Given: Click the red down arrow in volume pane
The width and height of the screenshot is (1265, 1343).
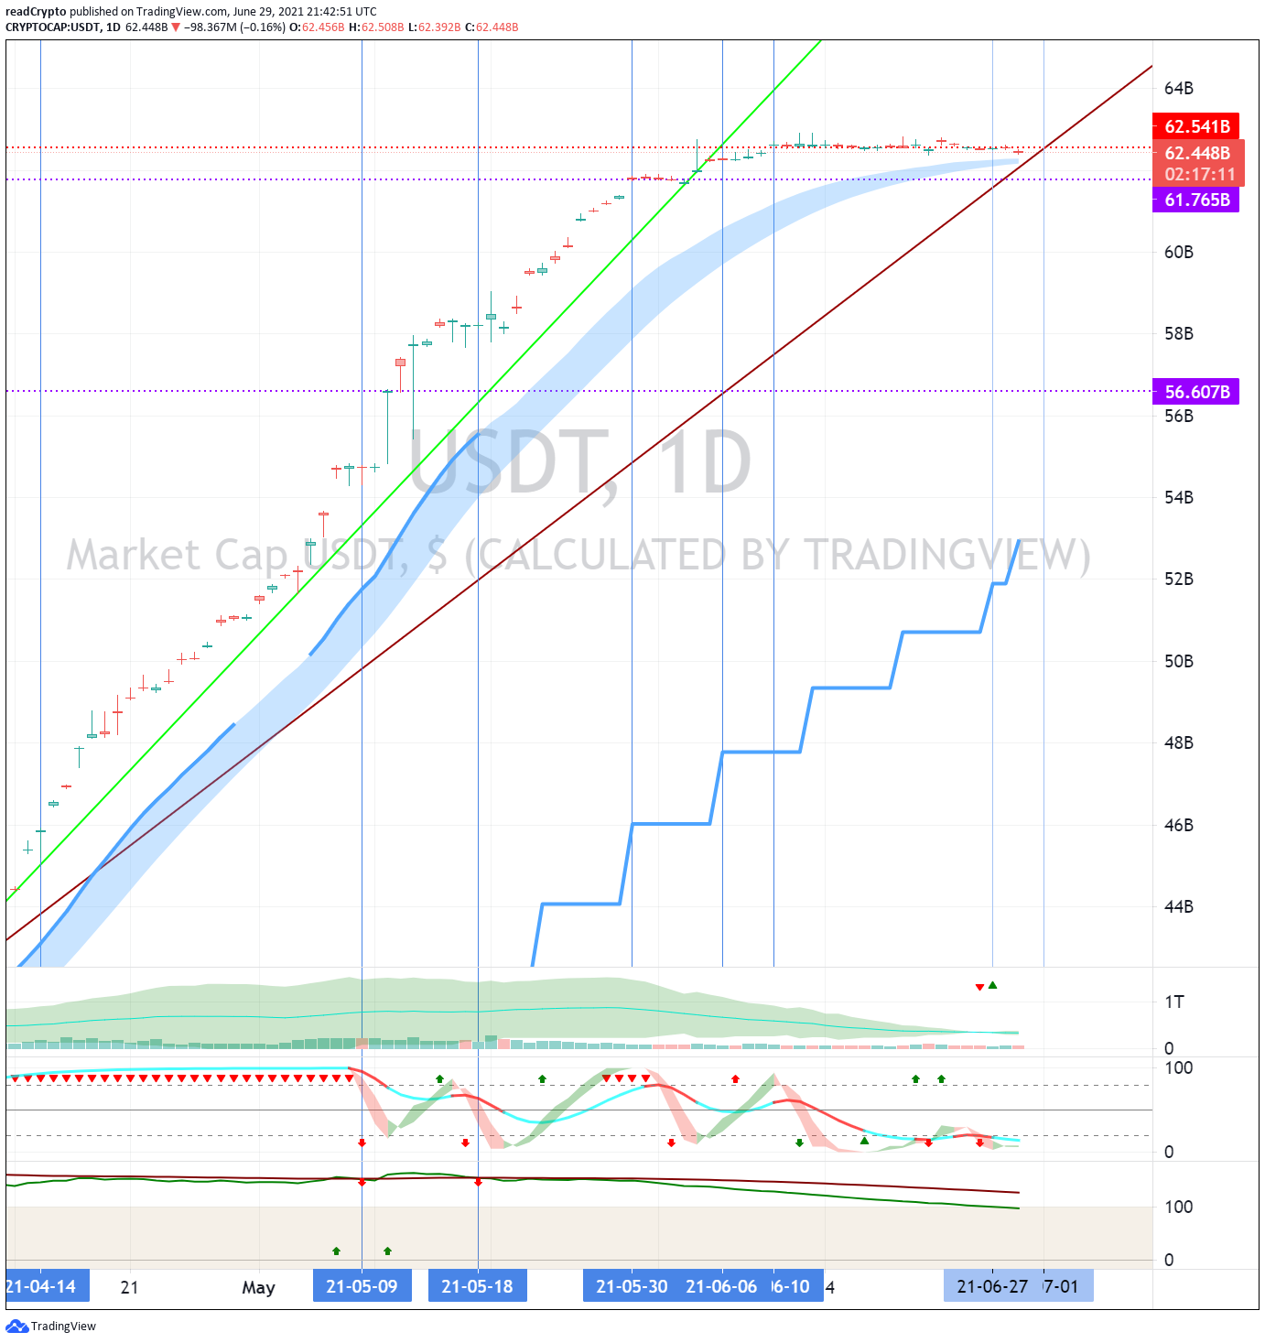Looking at the screenshot, I should [x=979, y=987].
